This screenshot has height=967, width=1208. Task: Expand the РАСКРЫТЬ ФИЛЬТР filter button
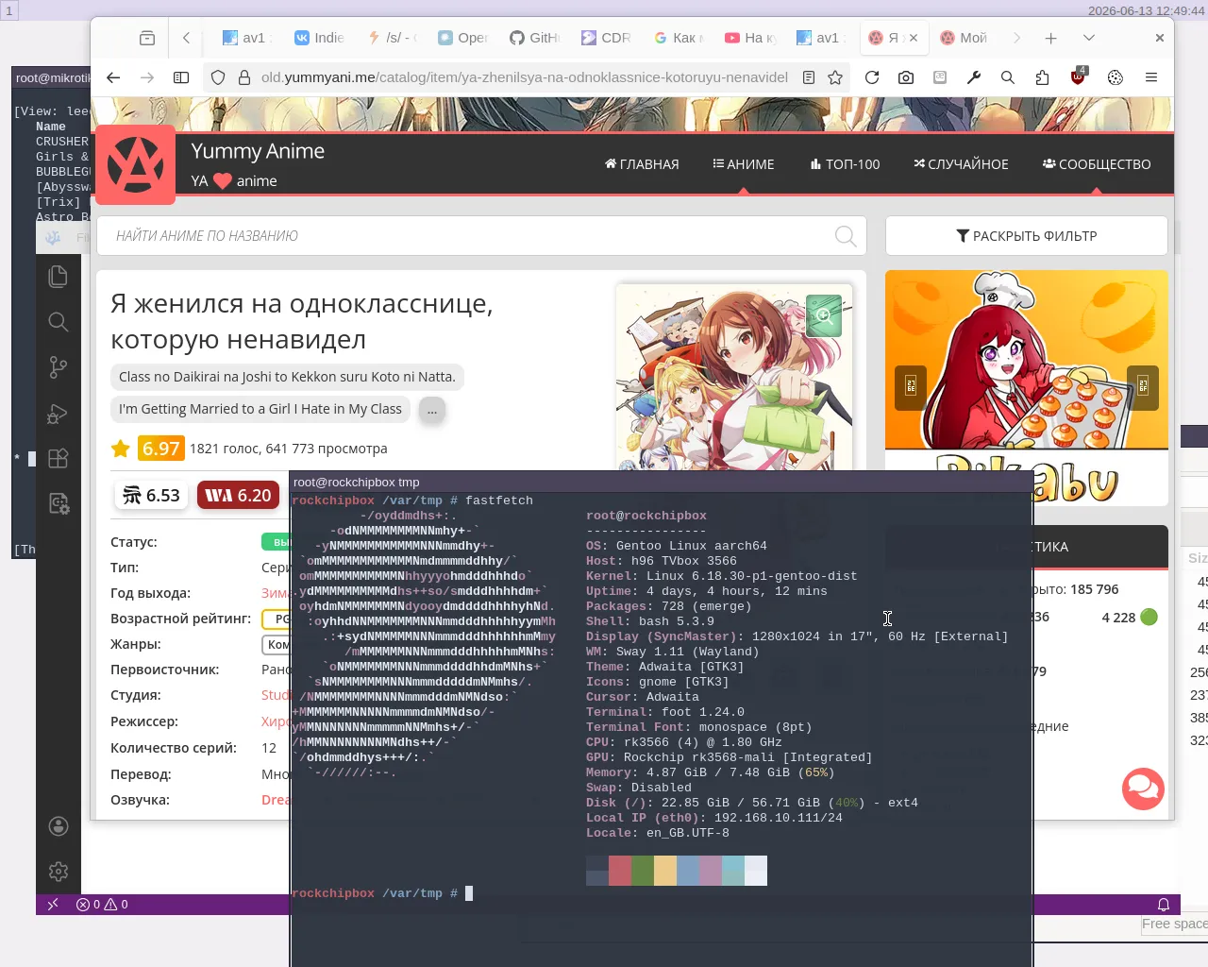(1027, 236)
